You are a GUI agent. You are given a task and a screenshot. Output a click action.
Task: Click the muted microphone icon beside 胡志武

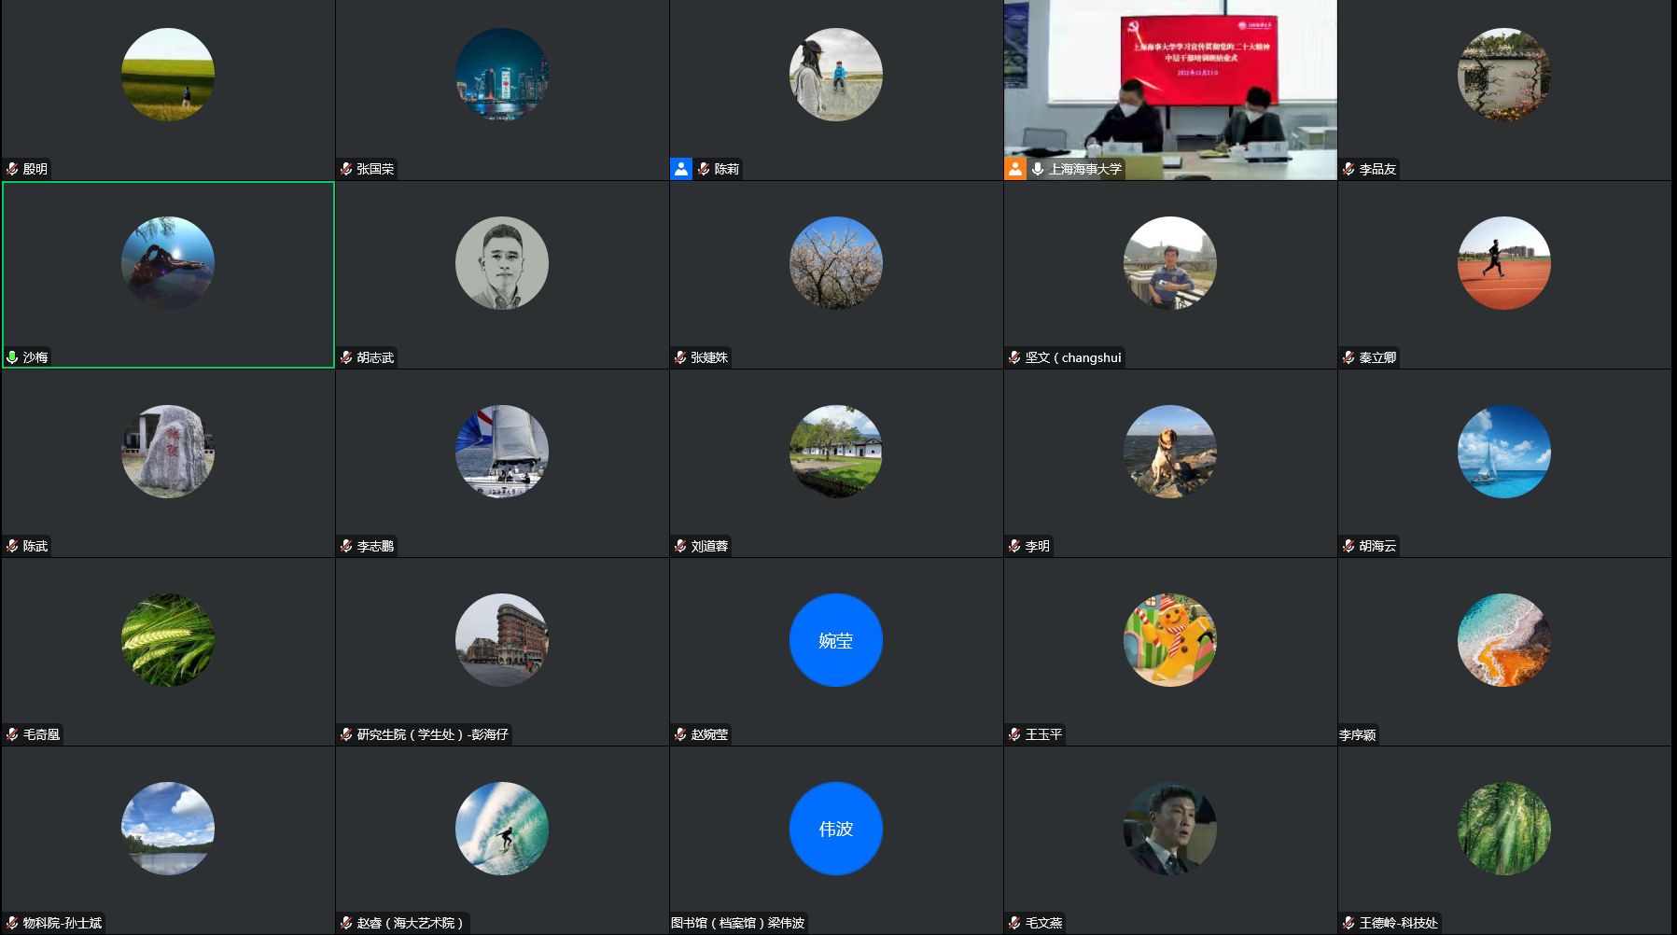pos(346,357)
